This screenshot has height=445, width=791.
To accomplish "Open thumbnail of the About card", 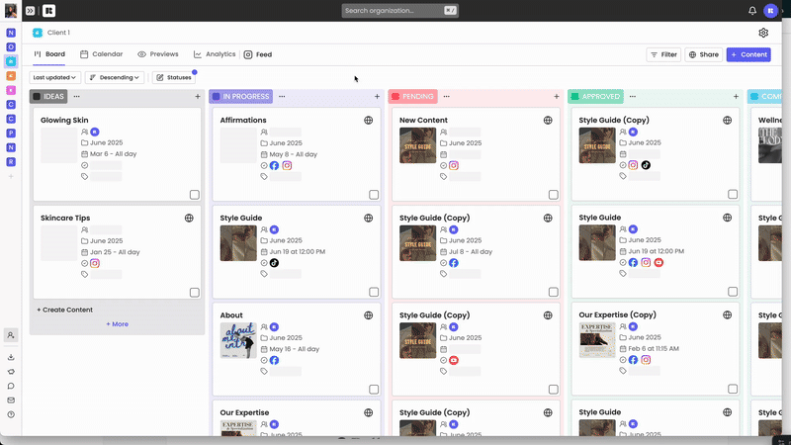I will point(238,340).
